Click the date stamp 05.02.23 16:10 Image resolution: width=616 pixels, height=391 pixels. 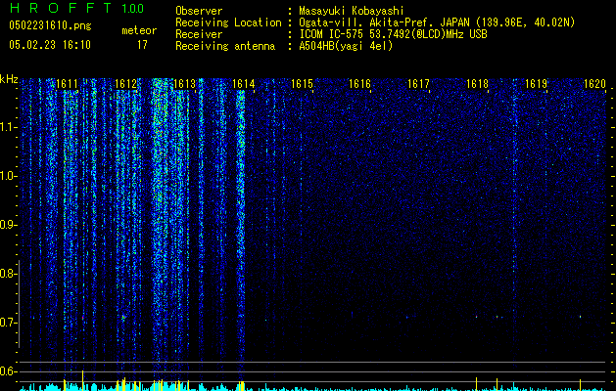50,45
